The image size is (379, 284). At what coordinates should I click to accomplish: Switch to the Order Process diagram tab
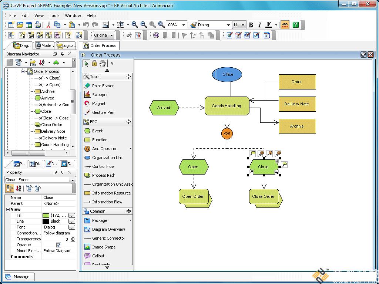coord(99,45)
